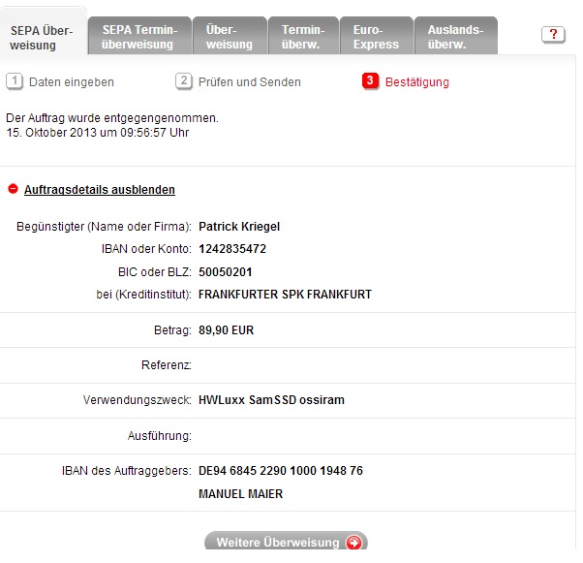
Task: Collapse details via Auftragsdetails ausblenden
Action: point(99,190)
